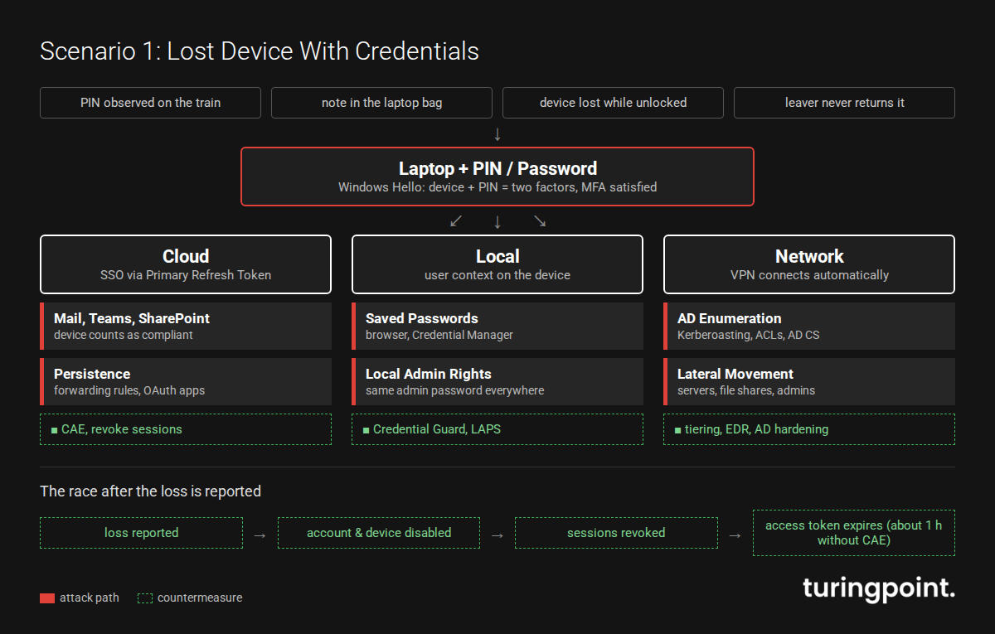Click the 'attack path' legend label

[90, 598]
